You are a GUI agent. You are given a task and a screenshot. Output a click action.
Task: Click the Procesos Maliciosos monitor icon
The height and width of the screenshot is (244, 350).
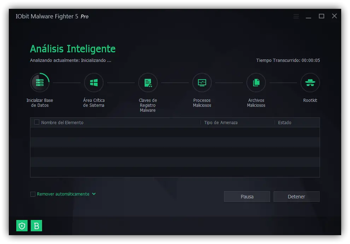[202, 83]
